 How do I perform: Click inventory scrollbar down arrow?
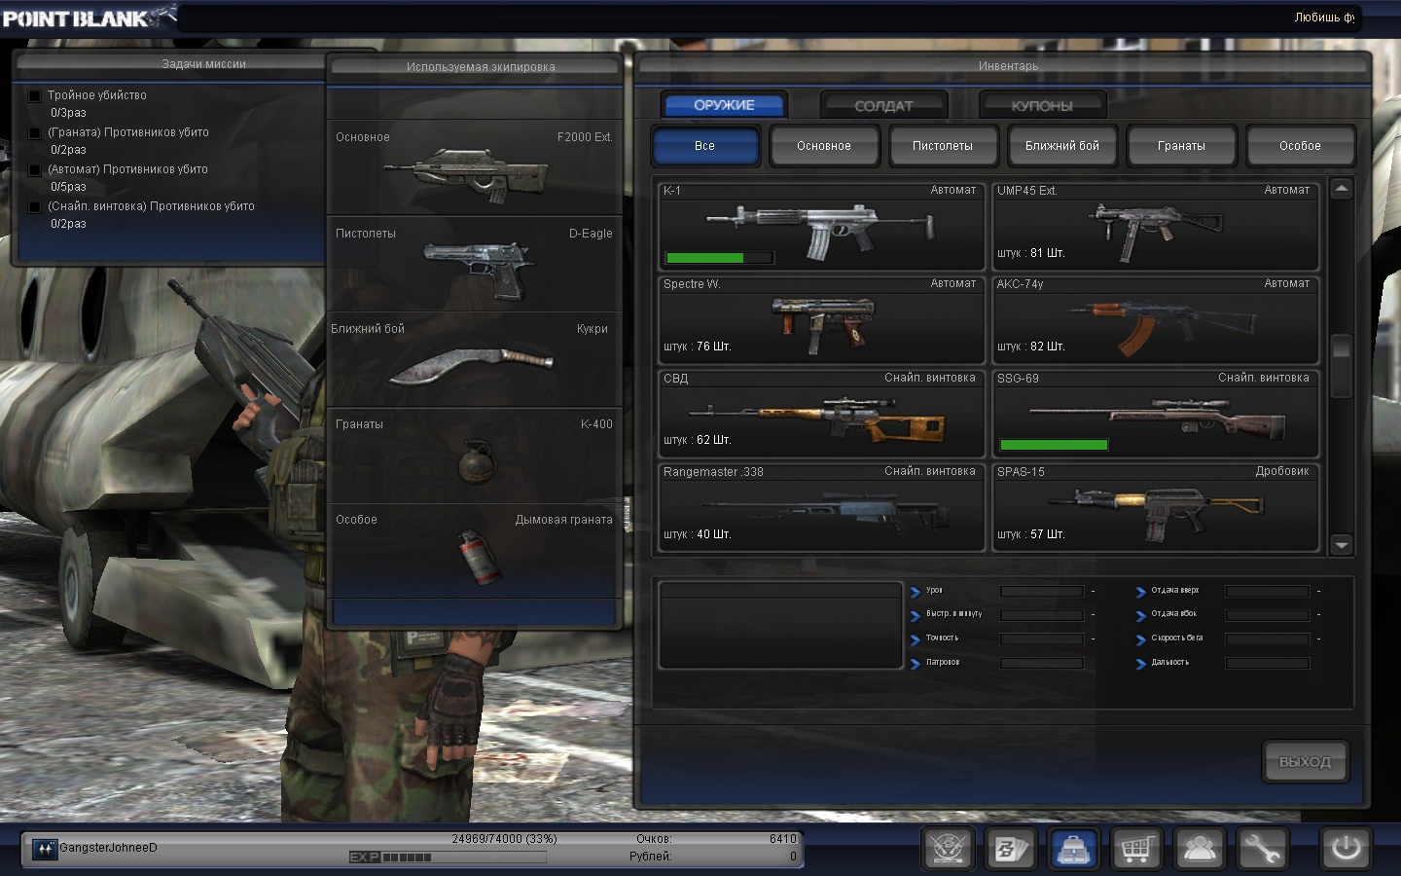tap(1342, 545)
